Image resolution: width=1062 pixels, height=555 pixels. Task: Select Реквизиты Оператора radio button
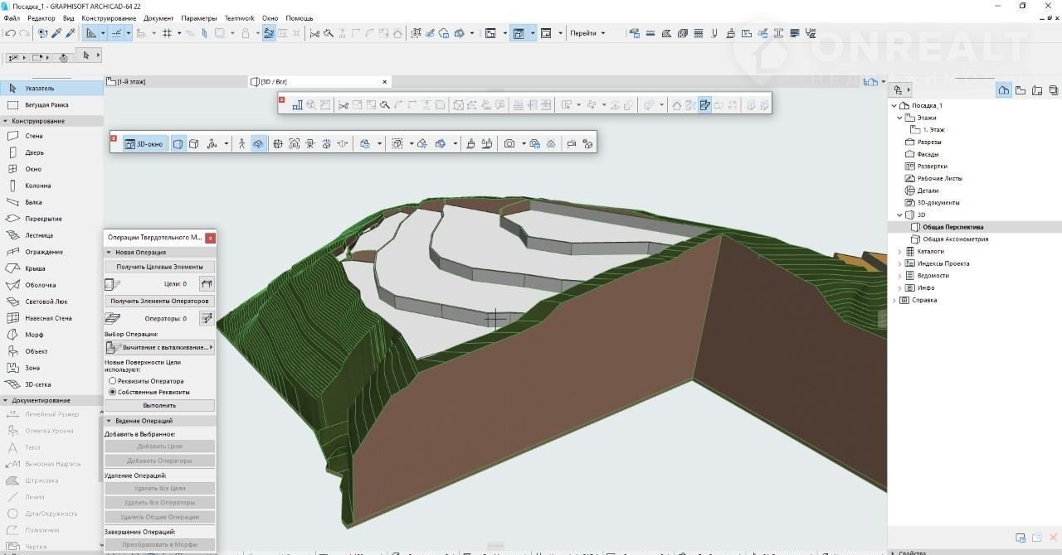click(x=113, y=381)
